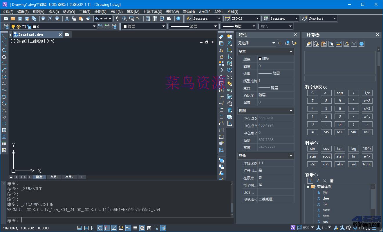Open the 格式(O) menu
Screen dimensions: 383x232
68,12
